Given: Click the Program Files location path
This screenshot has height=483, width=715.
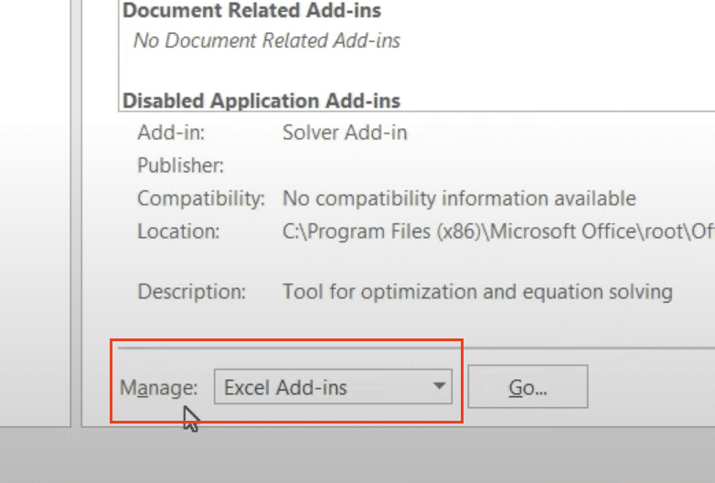Looking at the screenshot, I should tap(498, 231).
